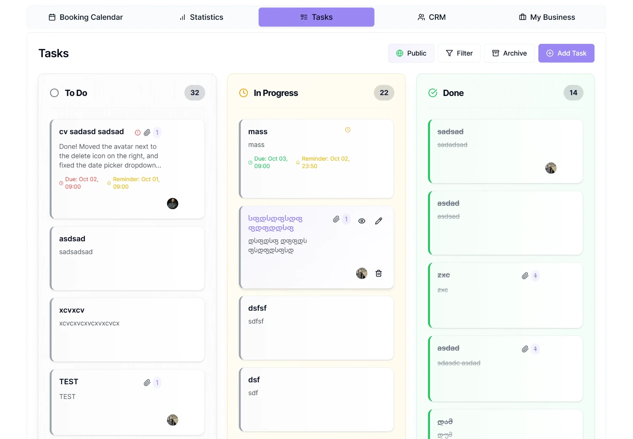Screen dimensions: 633x439
Task: Click paperclip icon on zxe task
Action: pos(525,276)
